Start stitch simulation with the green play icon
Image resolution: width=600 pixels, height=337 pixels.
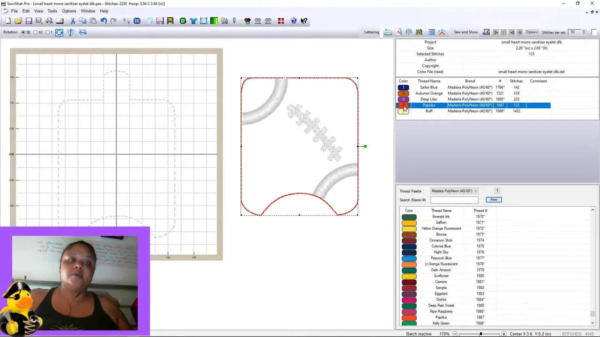pyautogui.click(x=496, y=32)
